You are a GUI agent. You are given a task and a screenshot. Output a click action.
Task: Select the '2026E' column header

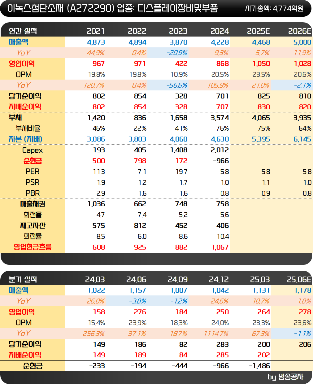click(299, 31)
